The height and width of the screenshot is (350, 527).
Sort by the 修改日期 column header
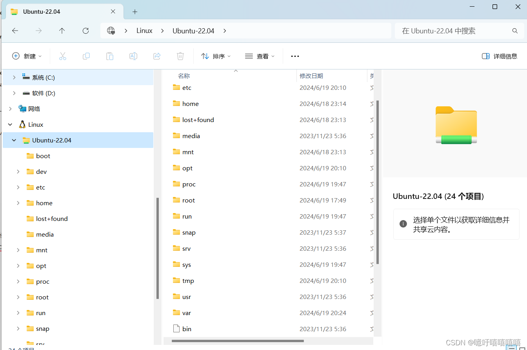(311, 76)
